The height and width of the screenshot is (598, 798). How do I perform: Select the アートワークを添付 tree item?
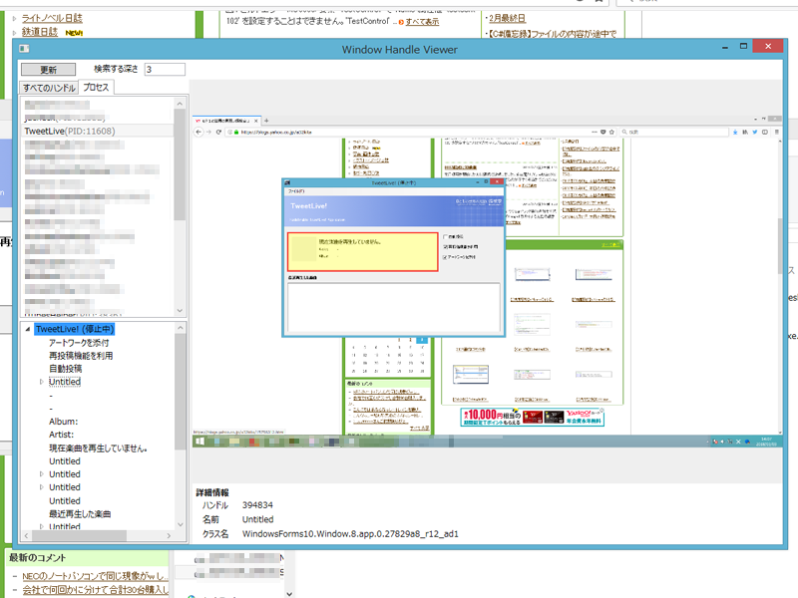point(79,343)
